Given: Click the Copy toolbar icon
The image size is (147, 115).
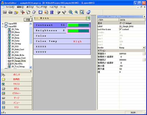Looking at the screenshot, I should coord(28,12).
